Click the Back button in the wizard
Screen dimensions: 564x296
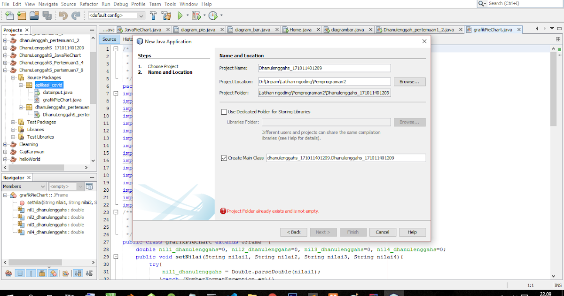[293, 232]
